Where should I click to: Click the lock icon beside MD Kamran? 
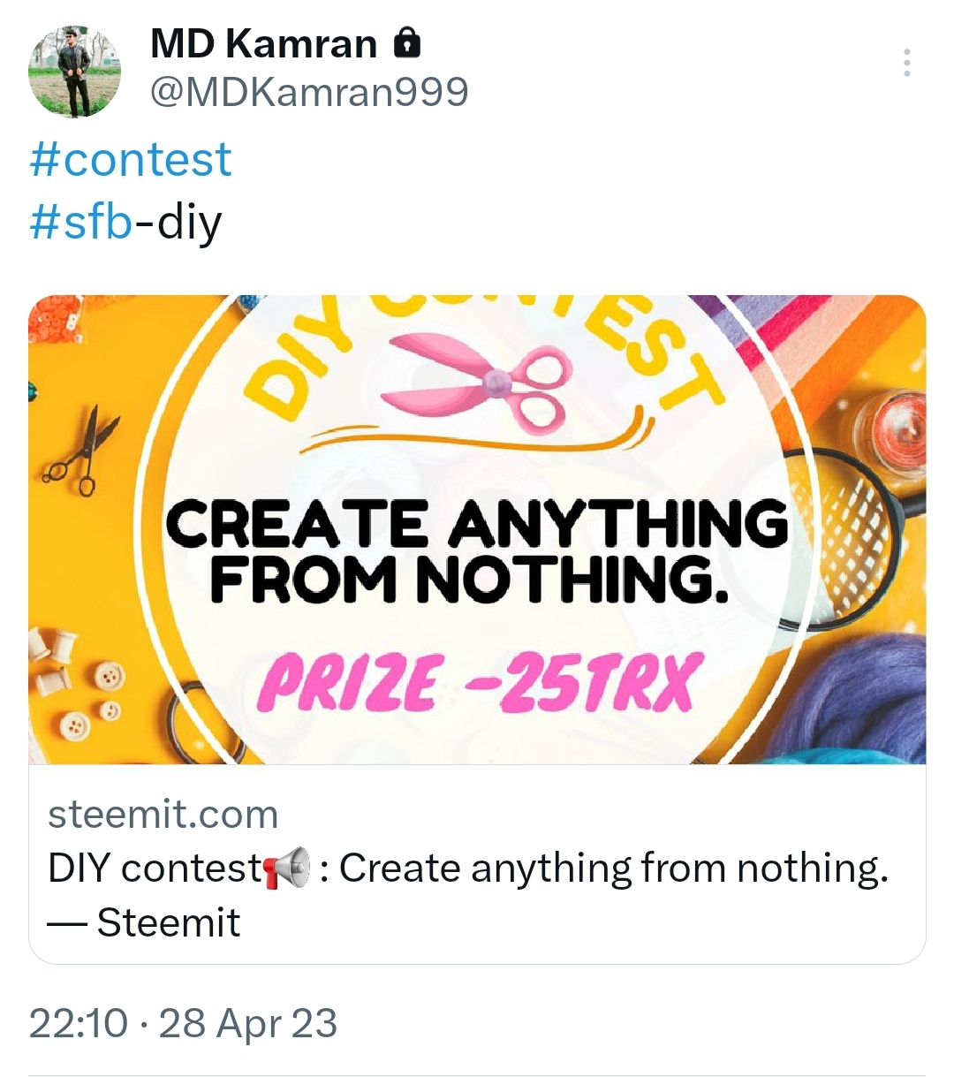tap(406, 42)
